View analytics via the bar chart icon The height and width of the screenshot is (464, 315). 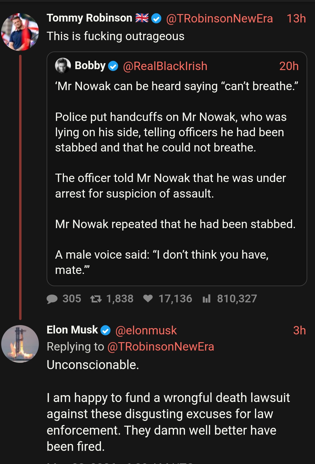click(207, 298)
